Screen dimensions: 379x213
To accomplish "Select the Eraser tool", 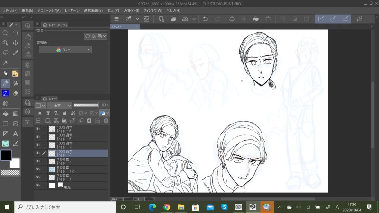I will [x=16, y=93].
